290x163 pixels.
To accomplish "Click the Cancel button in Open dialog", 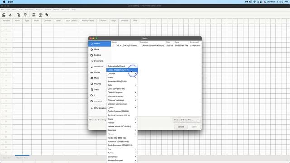I will 181,127.
